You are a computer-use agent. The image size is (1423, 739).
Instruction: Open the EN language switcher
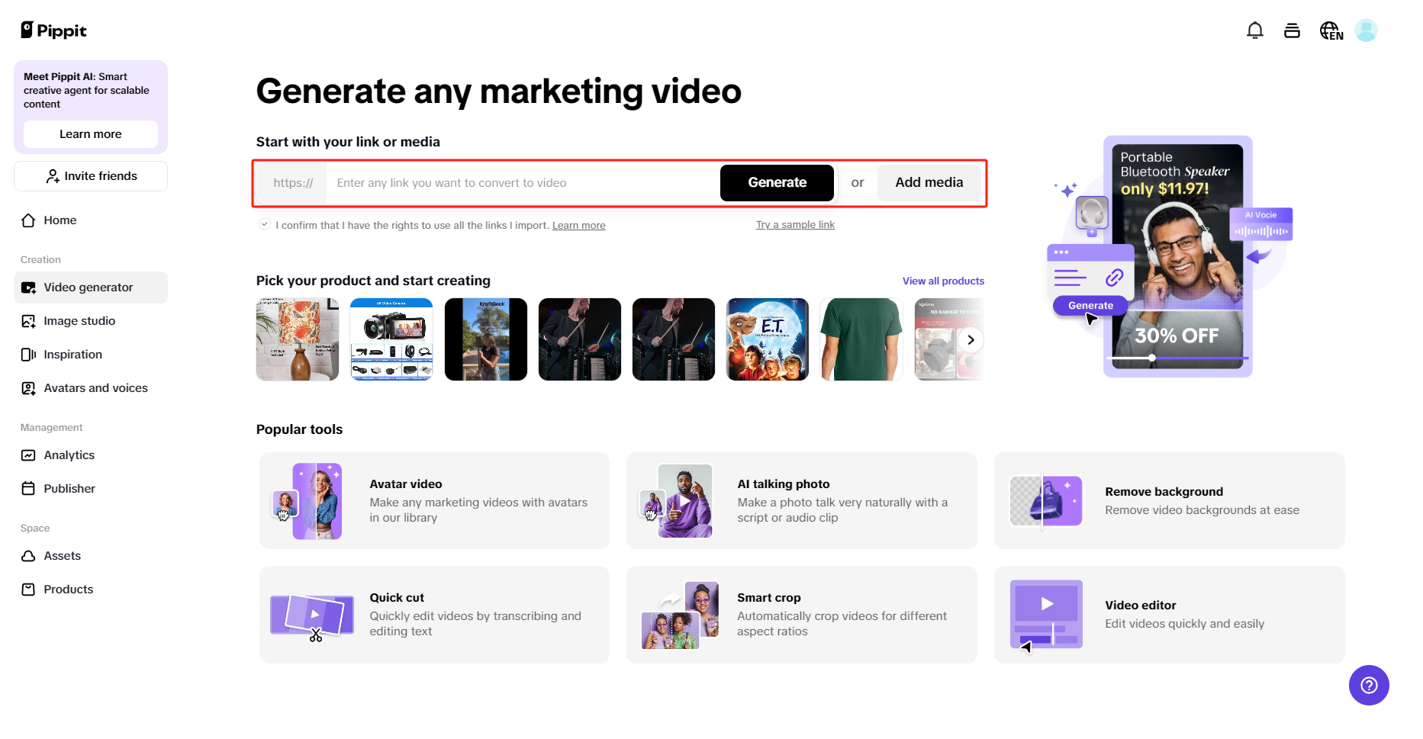[x=1330, y=30]
